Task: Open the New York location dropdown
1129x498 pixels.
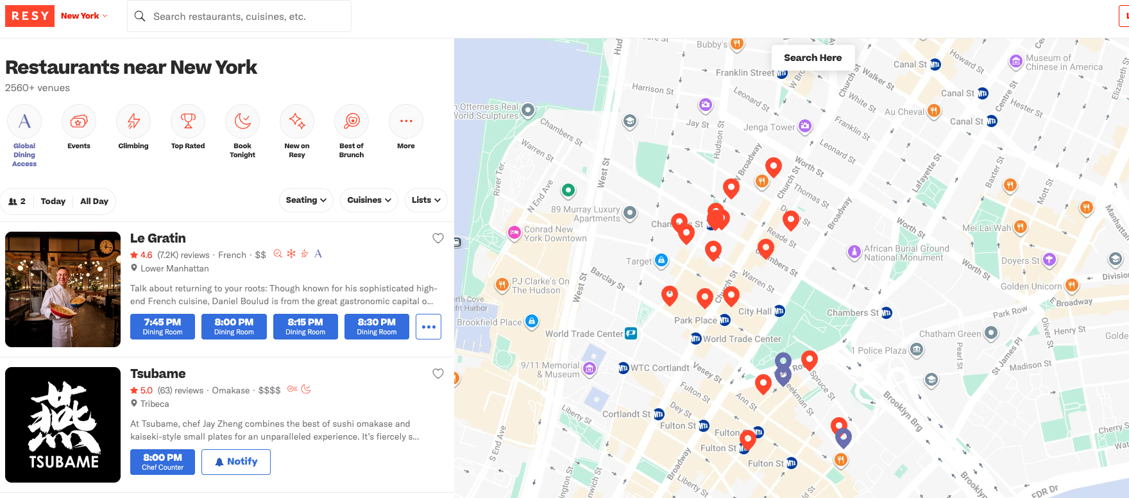Action: (x=84, y=16)
